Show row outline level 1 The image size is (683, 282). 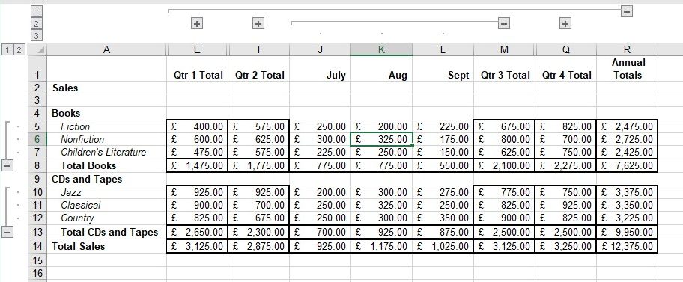(x=7, y=49)
